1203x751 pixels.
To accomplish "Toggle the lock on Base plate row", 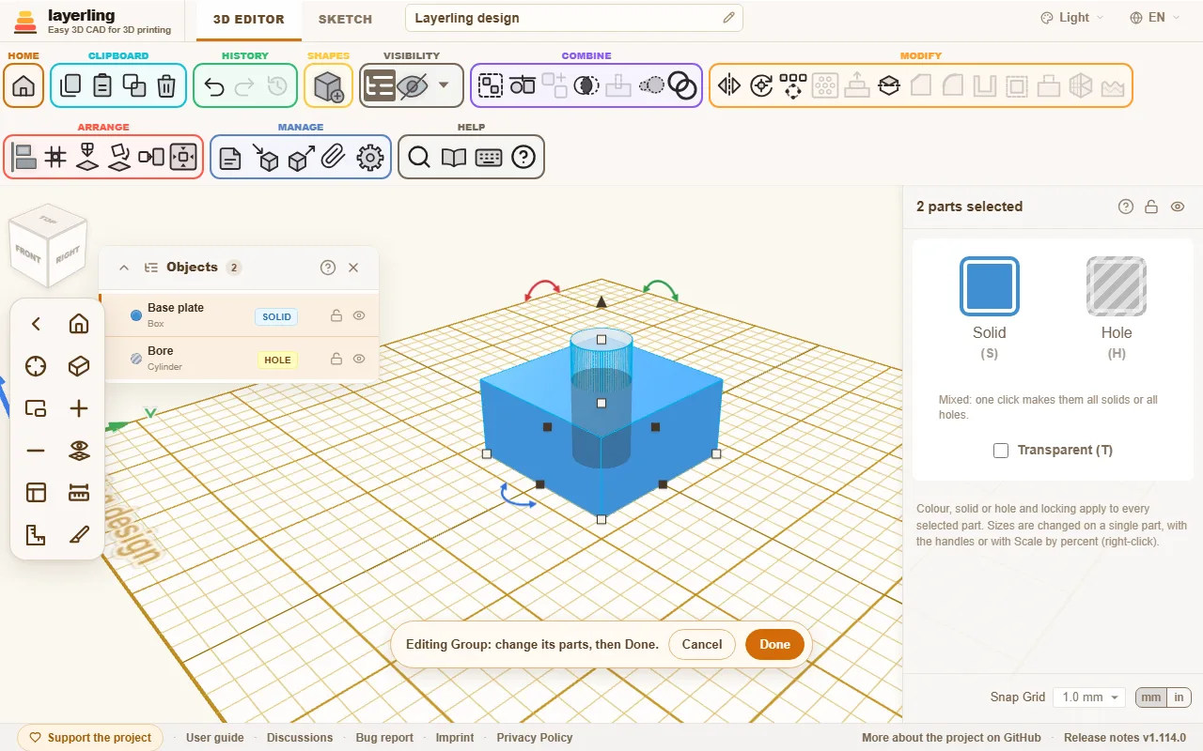I will 336,316.
